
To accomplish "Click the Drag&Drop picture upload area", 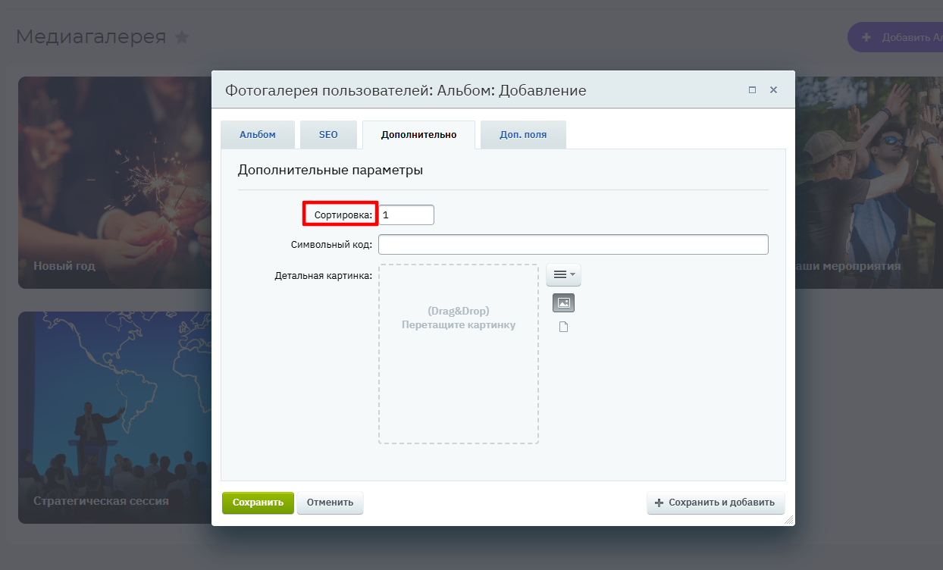I will 459,354.
